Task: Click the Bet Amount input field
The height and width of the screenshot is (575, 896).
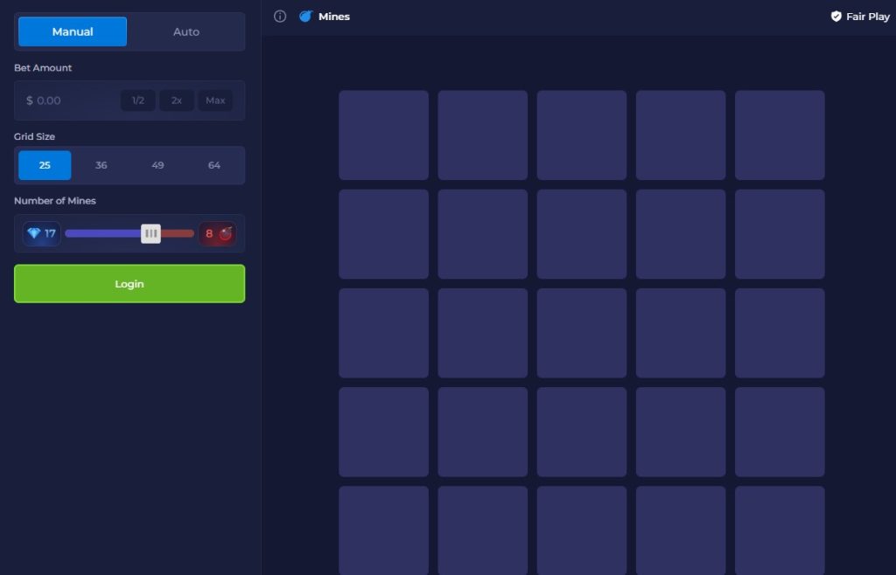Action: pyautogui.click(x=70, y=100)
